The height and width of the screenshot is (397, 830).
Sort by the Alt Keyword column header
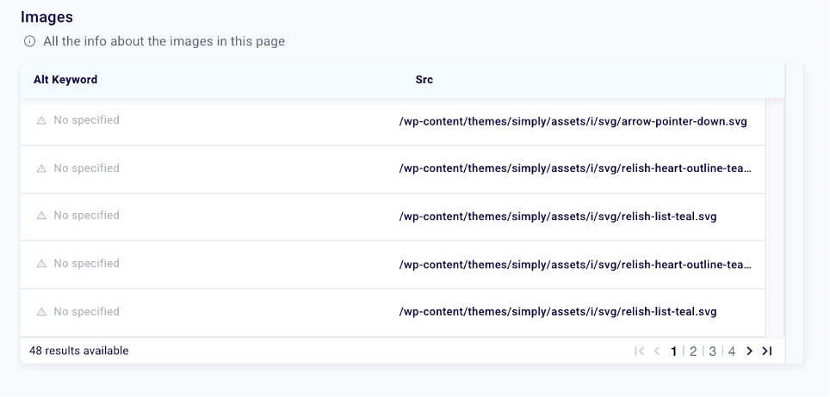65,80
